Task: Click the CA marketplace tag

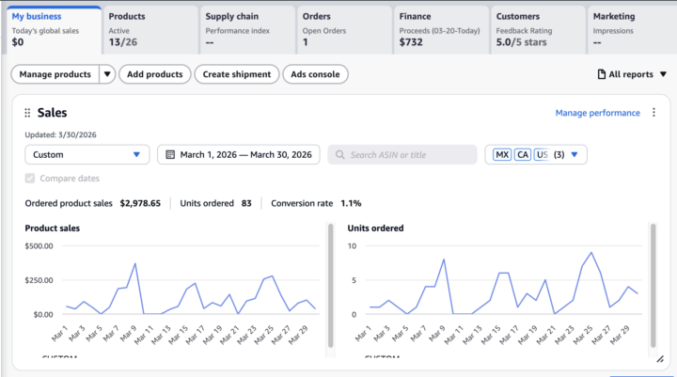Action: [x=523, y=154]
